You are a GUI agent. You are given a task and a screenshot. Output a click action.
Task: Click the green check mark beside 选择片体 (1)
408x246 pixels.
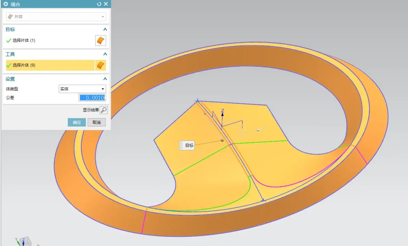pos(9,41)
